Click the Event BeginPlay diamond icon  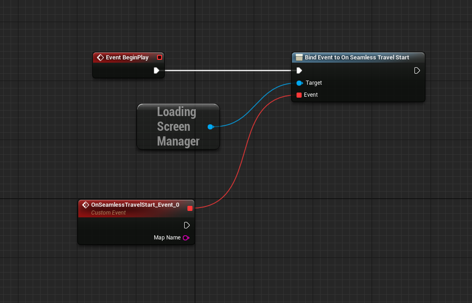click(x=100, y=58)
